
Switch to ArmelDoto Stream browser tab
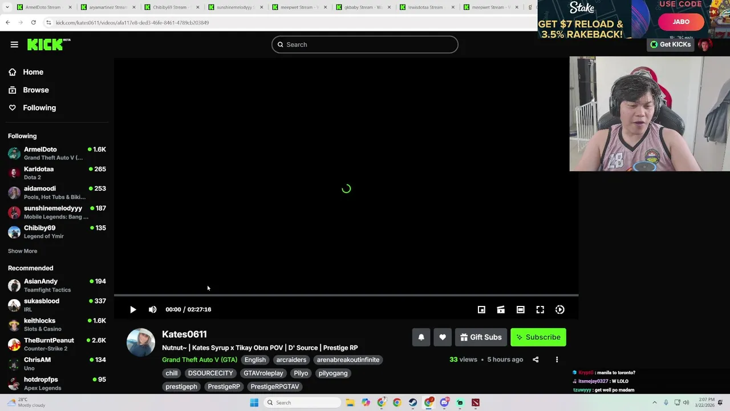click(43, 7)
